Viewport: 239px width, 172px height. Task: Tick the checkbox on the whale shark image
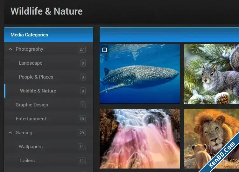coord(104,50)
